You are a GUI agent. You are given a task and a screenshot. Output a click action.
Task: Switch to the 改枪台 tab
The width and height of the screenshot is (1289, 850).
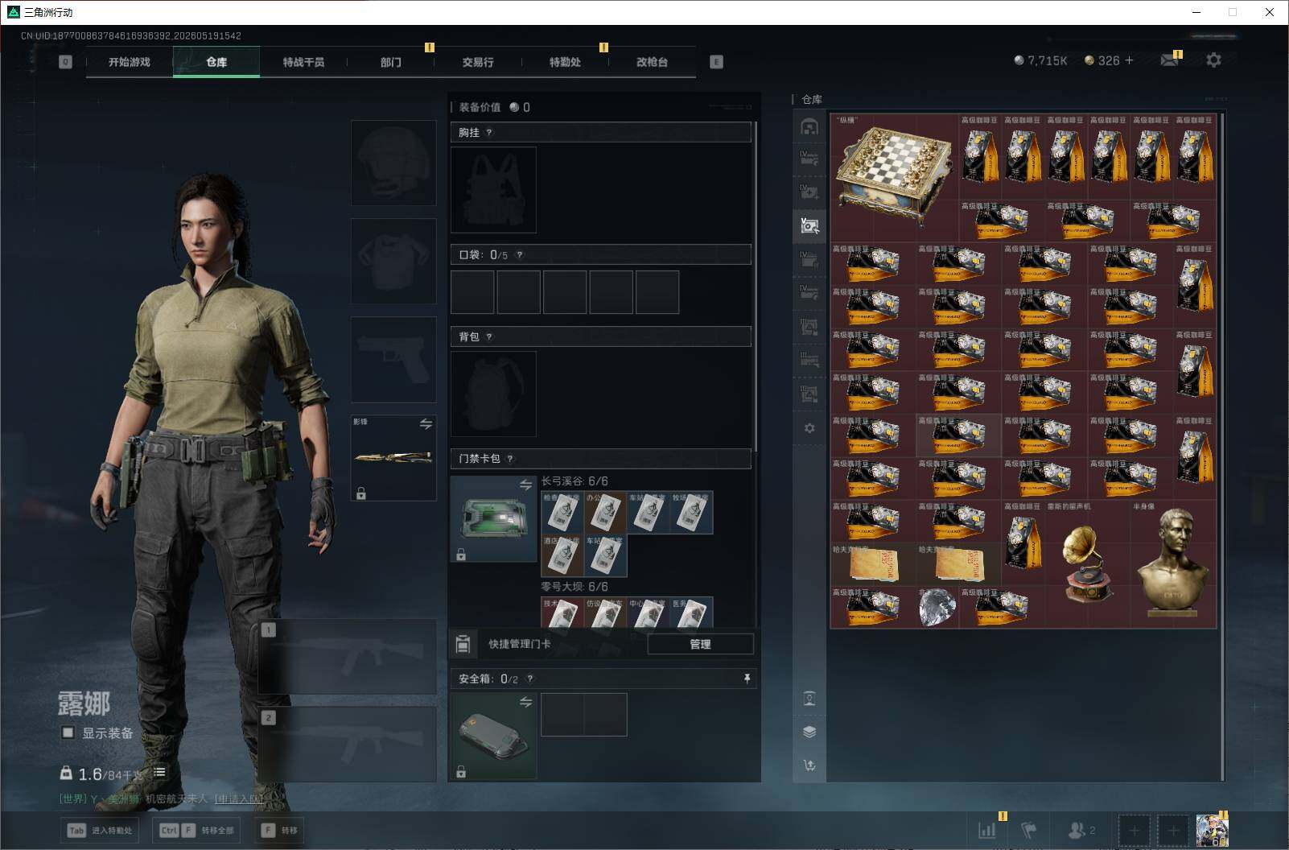tap(652, 62)
